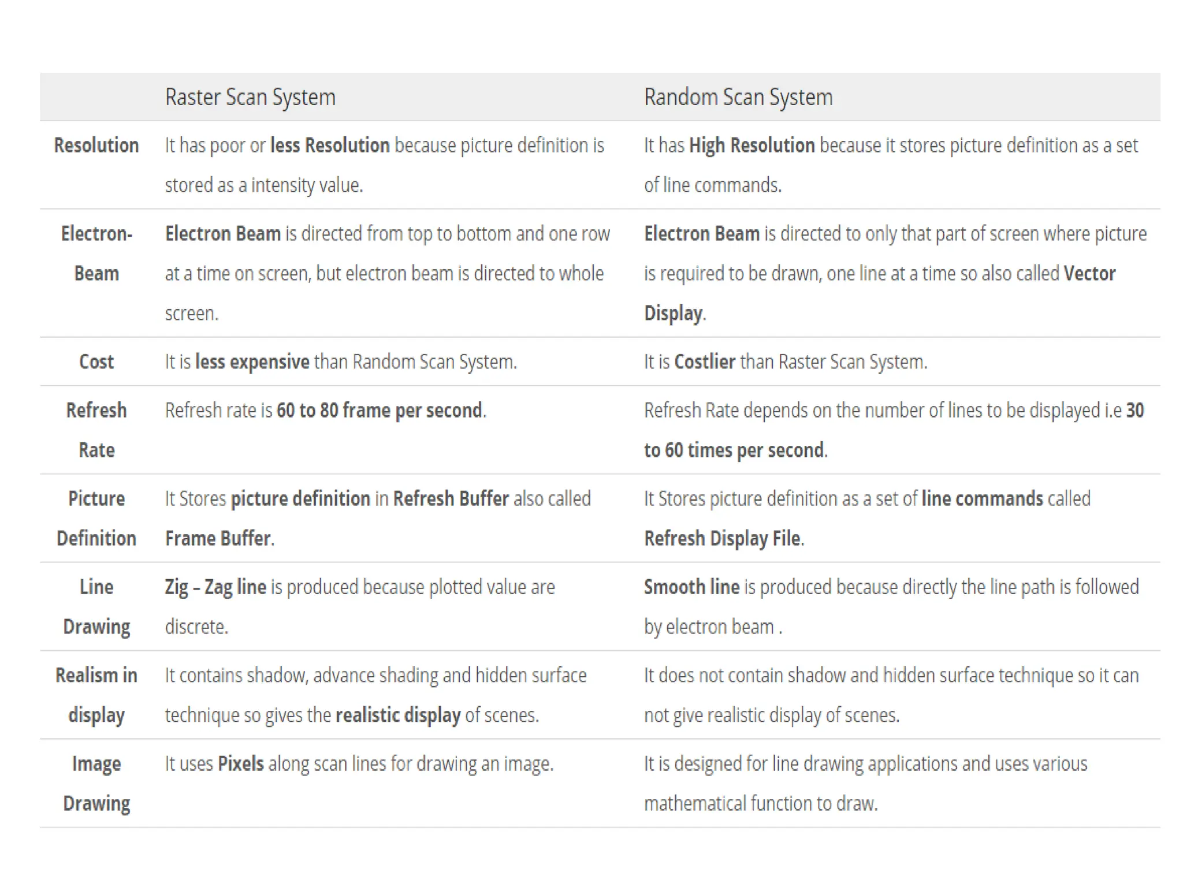The height and width of the screenshot is (887, 1183).
Task: Select the Realism in display row label
Action: coord(96,695)
